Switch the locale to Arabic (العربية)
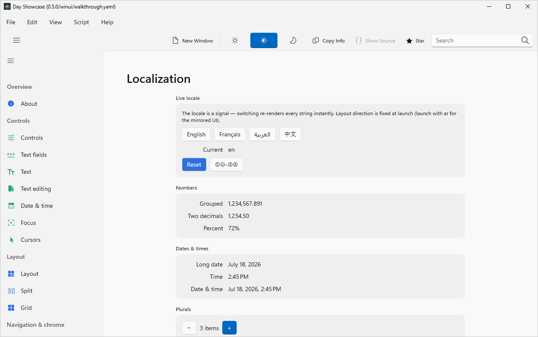Viewport: 538px width, 337px height. pos(262,134)
